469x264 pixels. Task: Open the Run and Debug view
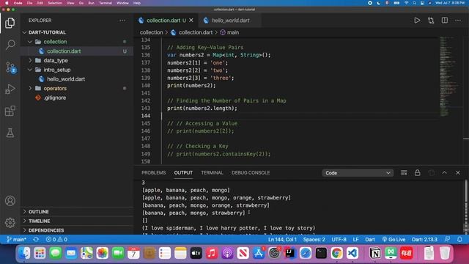pos(10,89)
